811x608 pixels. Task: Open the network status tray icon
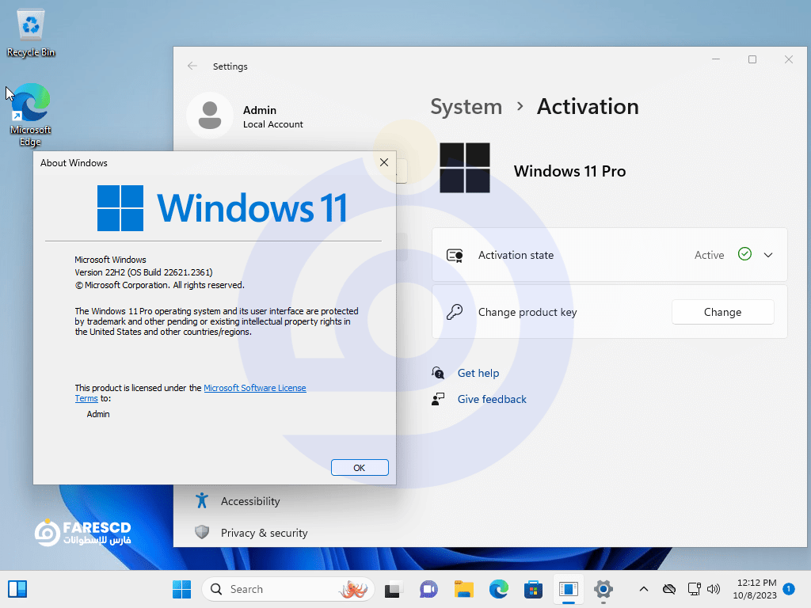[694, 589]
